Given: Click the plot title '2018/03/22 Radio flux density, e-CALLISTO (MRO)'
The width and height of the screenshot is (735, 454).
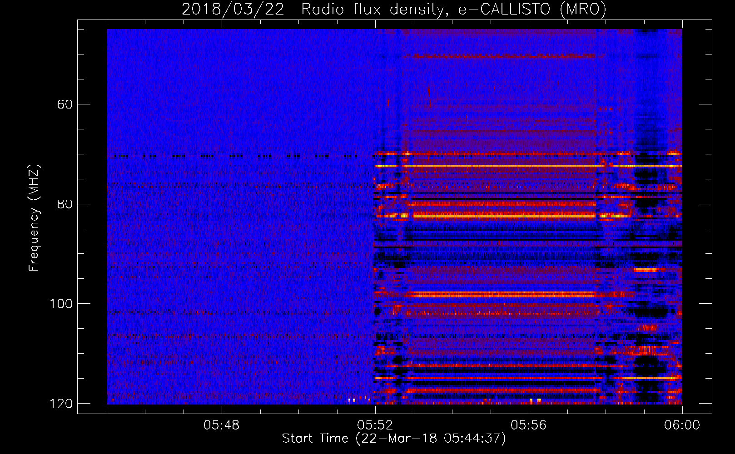Looking at the screenshot, I should point(394,9).
